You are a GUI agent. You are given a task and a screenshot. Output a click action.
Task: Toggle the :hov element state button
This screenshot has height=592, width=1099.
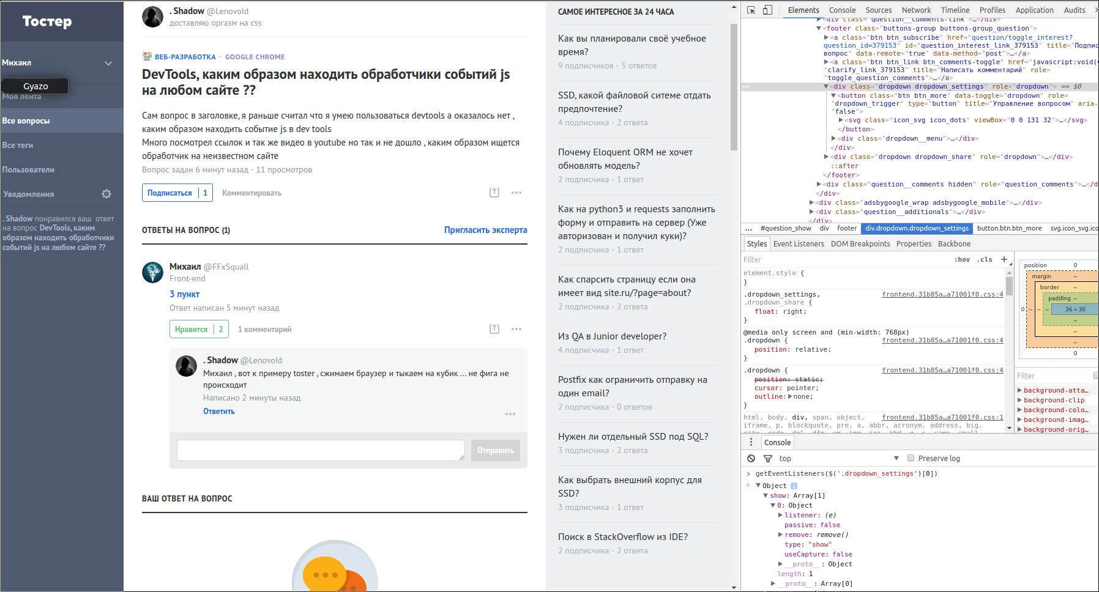click(962, 259)
